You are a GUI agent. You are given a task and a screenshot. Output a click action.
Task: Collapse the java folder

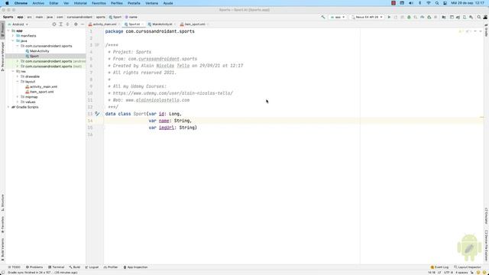[x=13, y=40]
